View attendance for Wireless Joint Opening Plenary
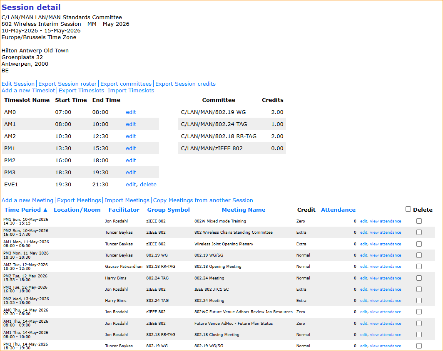Viewport: 443px width, 351px height. tap(386, 244)
